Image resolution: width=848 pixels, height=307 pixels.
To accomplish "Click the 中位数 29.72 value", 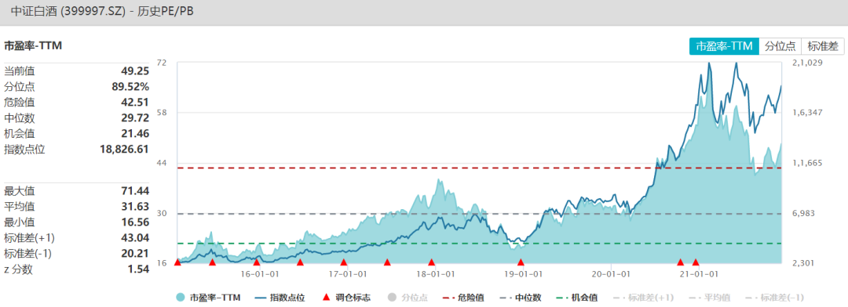I will 135,117.
